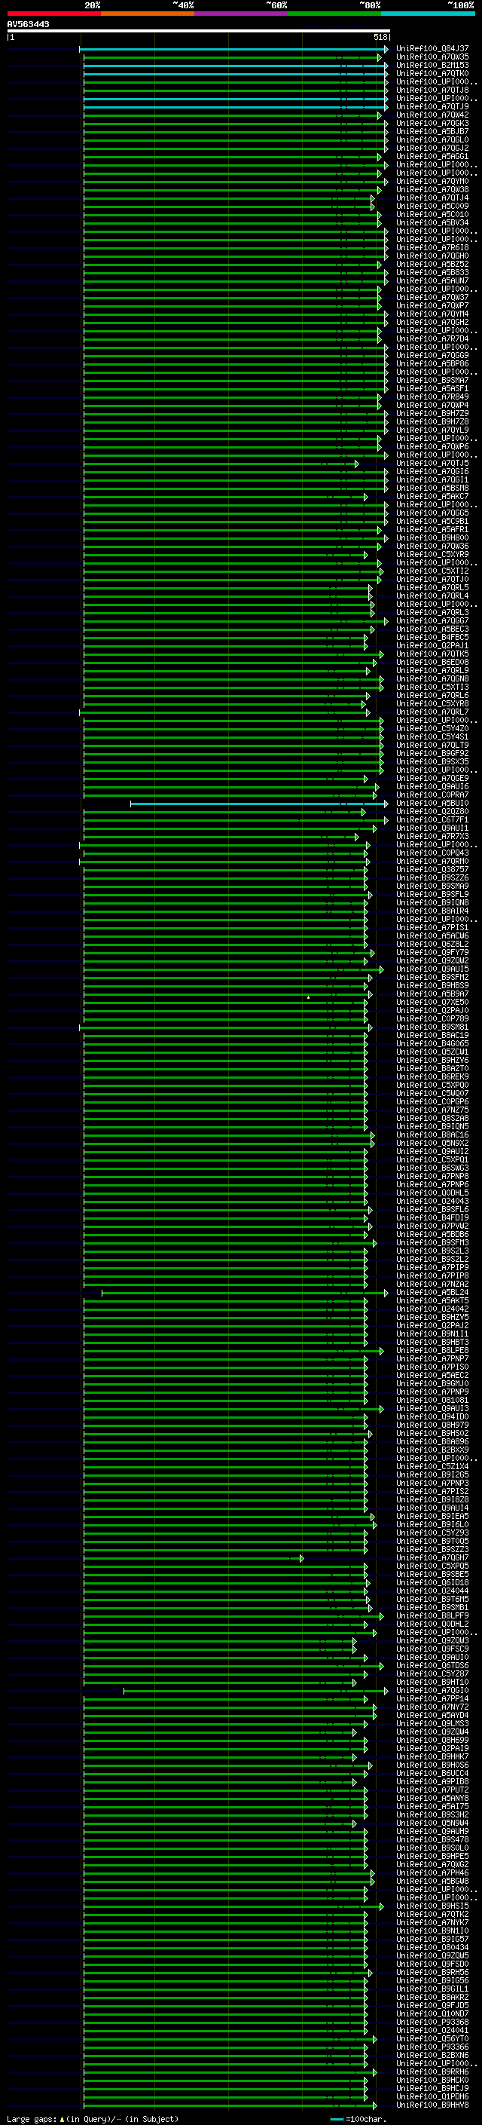
Task: Click the cyan alignment bar for A5BUI0
Action: (x=259, y=803)
